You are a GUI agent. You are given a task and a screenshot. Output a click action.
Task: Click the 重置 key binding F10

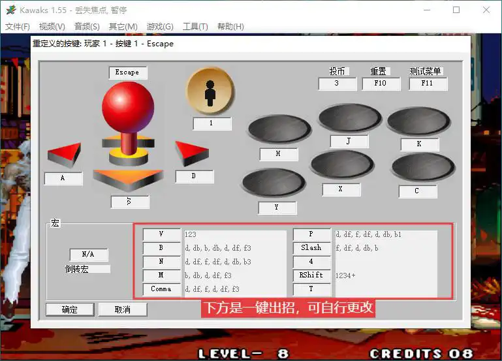[x=381, y=84]
